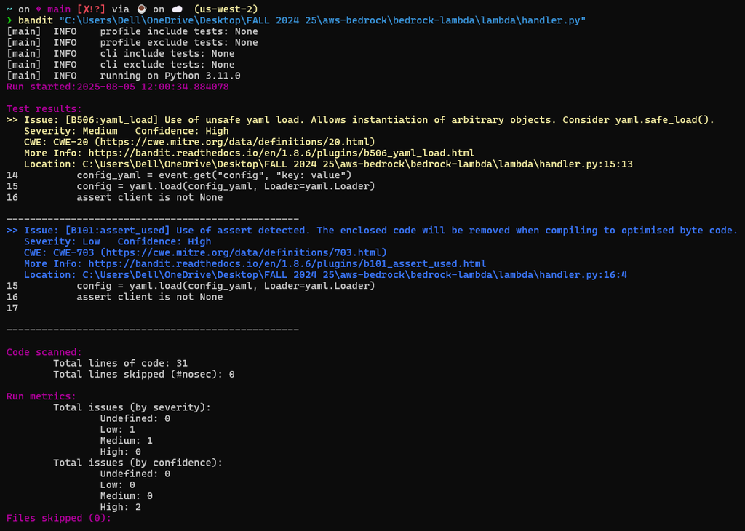This screenshot has width=745, height=531.
Task: Click 'High: 2' confidence count
Action: [120, 507]
